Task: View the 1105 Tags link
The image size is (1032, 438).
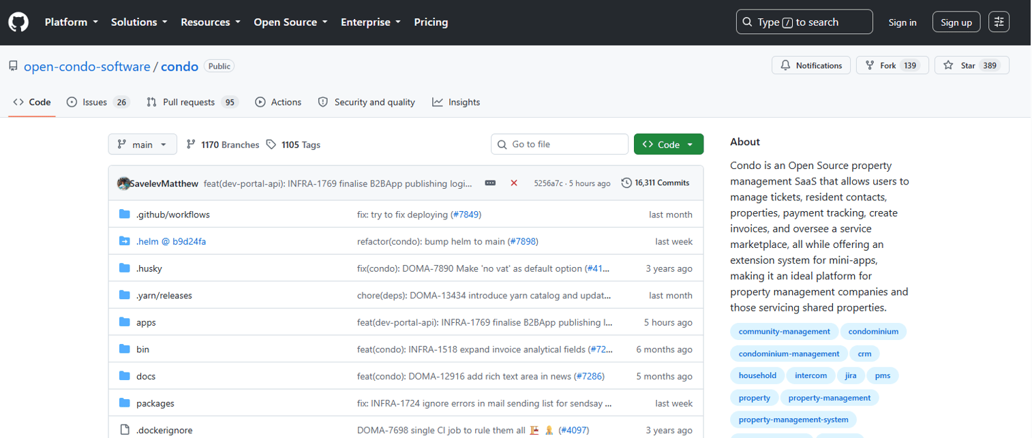Action: [x=293, y=144]
